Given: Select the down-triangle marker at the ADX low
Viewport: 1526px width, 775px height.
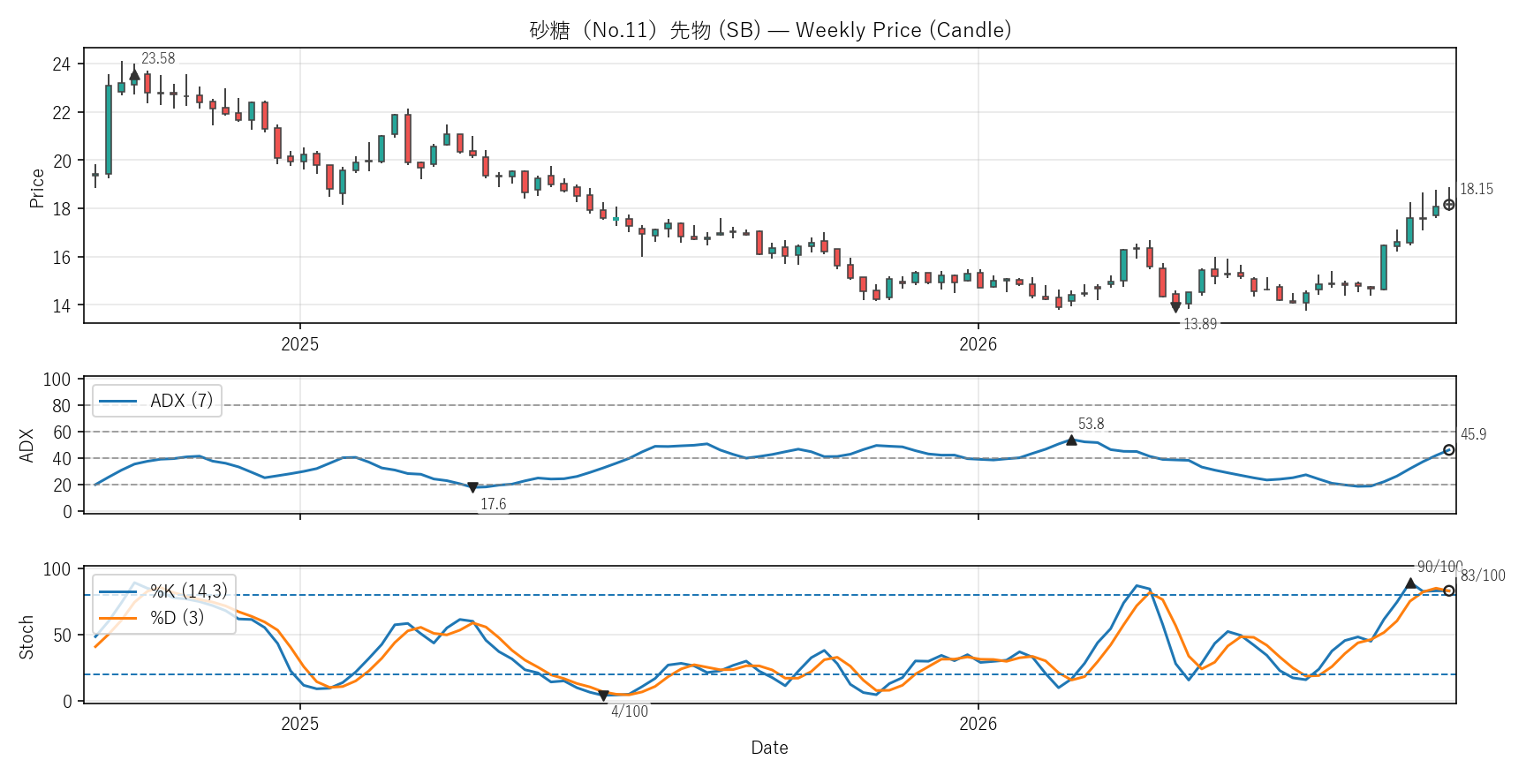Looking at the screenshot, I should [x=472, y=487].
